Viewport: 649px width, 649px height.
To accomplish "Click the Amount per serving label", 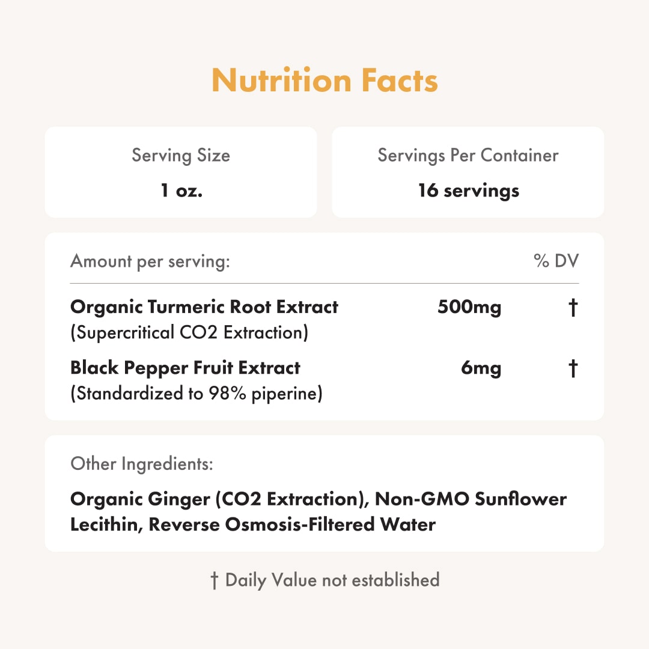I will point(150,261).
